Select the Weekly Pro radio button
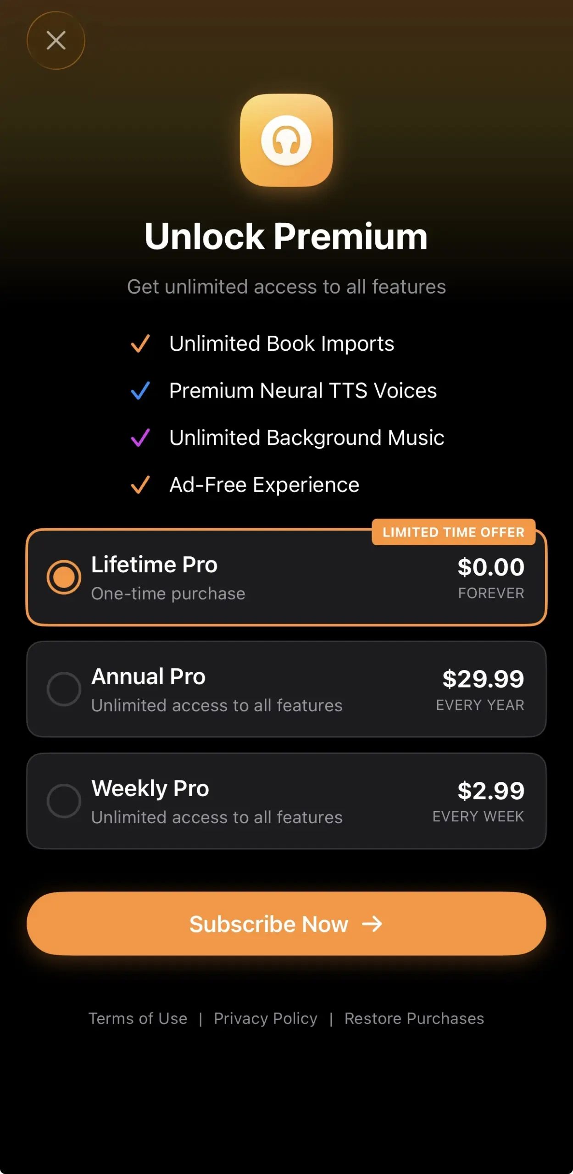The width and height of the screenshot is (573, 1174). point(64,801)
